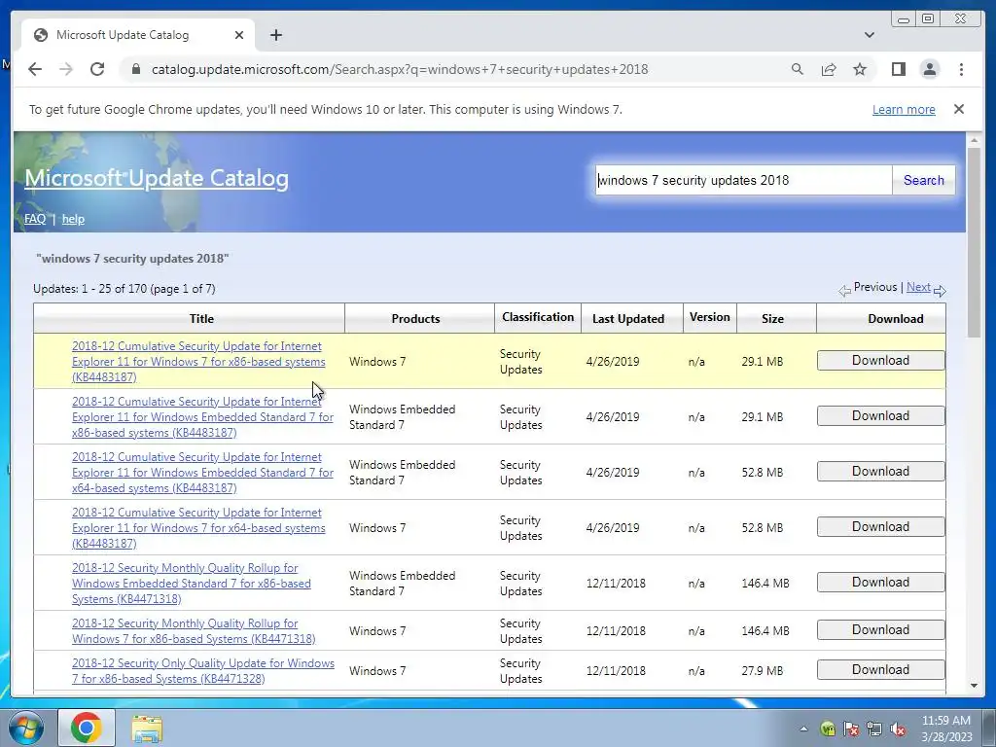
Task: Open KB4471318 Embedded Standard 7 rollup link
Action: coord(192,584)
